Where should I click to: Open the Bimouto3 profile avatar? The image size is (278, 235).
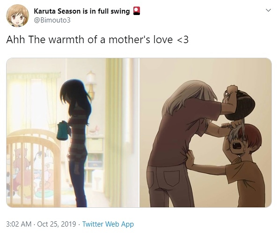click(x=17, y=15)
